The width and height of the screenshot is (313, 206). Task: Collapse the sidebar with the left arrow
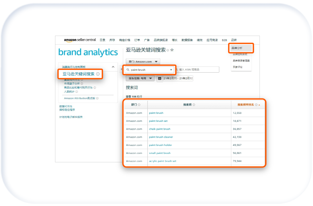[x=121, y=69]
